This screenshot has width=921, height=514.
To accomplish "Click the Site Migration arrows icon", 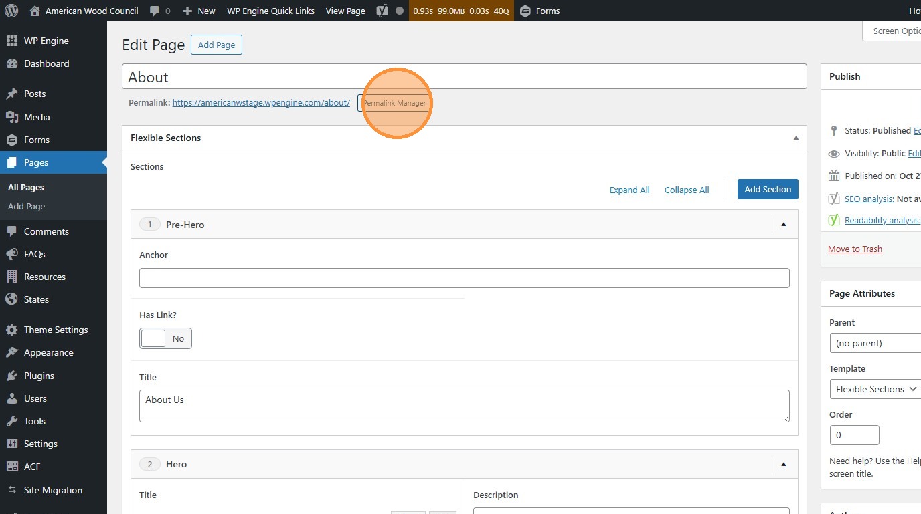I will point(11,490).
